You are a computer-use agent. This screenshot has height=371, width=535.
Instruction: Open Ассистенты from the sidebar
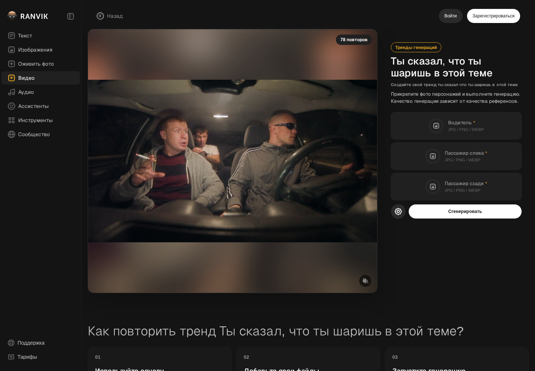[x=40, y=106]
